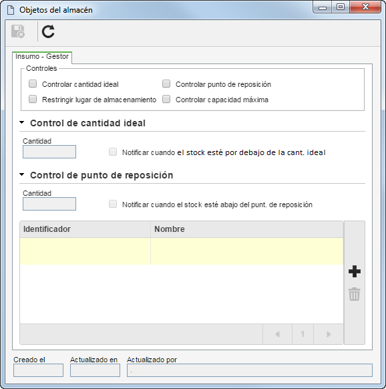386x389 pixels.
Task: Toggle Controlar punto de reposición checkbox
Action: pos(166,84)
